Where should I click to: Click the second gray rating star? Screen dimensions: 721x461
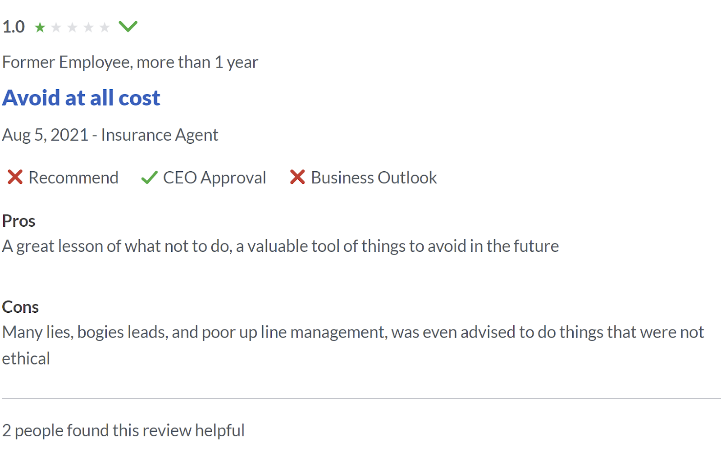[x=56, y=27]
